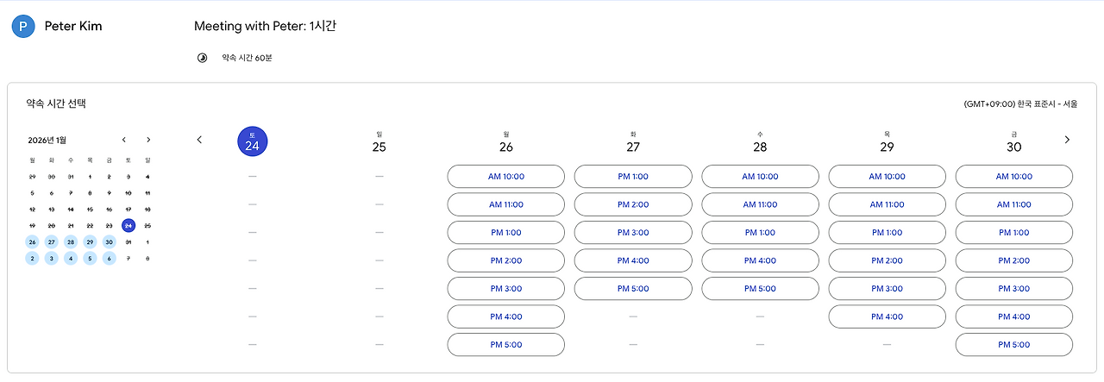Click the 60-minute duration clock icon
1104x382 pixels.
[x=203, y=58]
